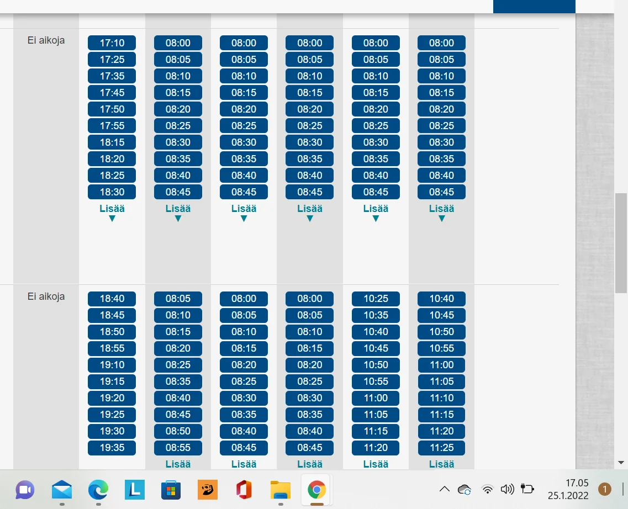Open Microsoft Store from the taskbar
The width and height of the screenshot is (628, 509).
[x=171, y=489]
